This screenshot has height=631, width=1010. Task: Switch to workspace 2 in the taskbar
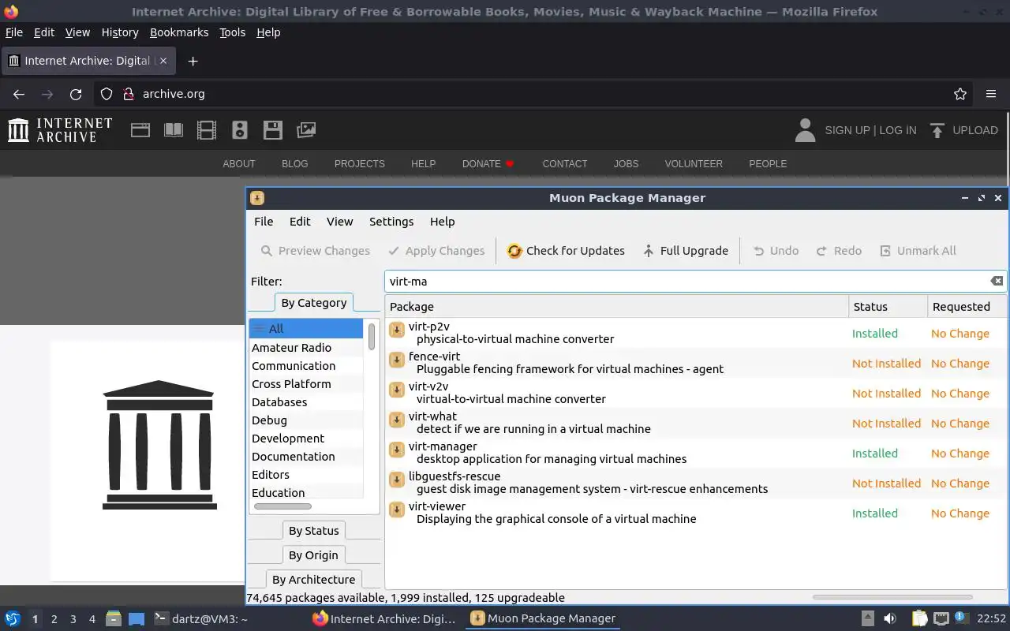54,619
